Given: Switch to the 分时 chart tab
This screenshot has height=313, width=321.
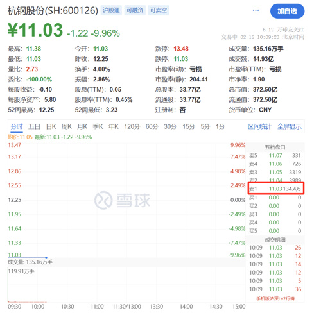Looking at the screenshot, I should (17, 126).
